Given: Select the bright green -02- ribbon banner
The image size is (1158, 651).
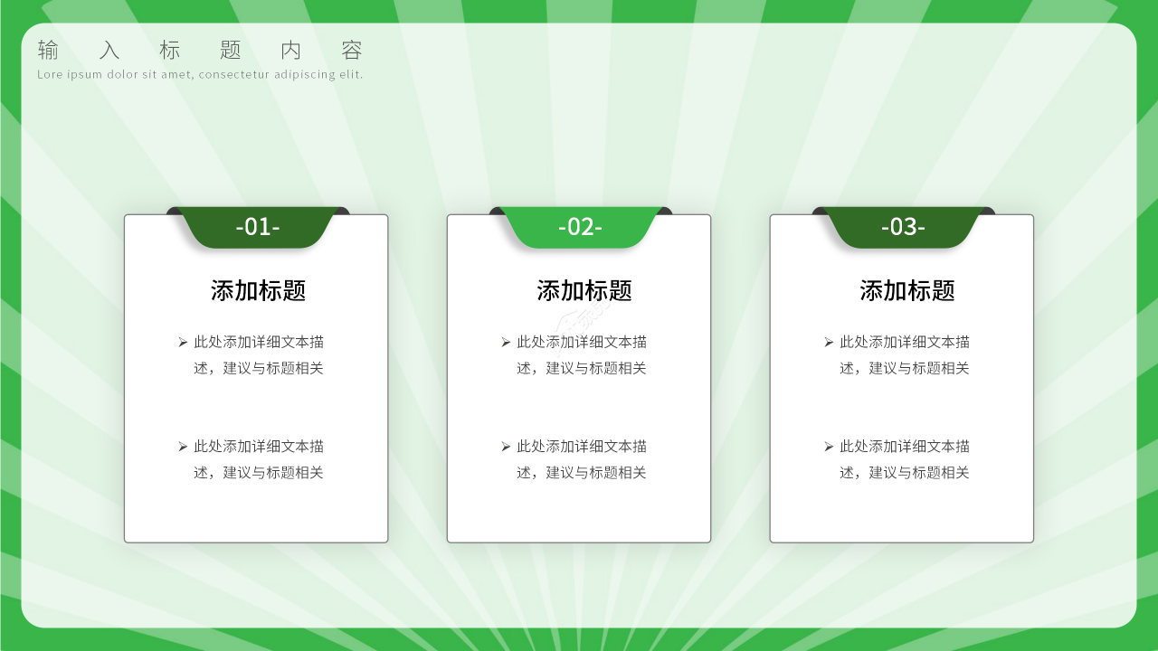Looking at the screenshot, I should point(579,228).
